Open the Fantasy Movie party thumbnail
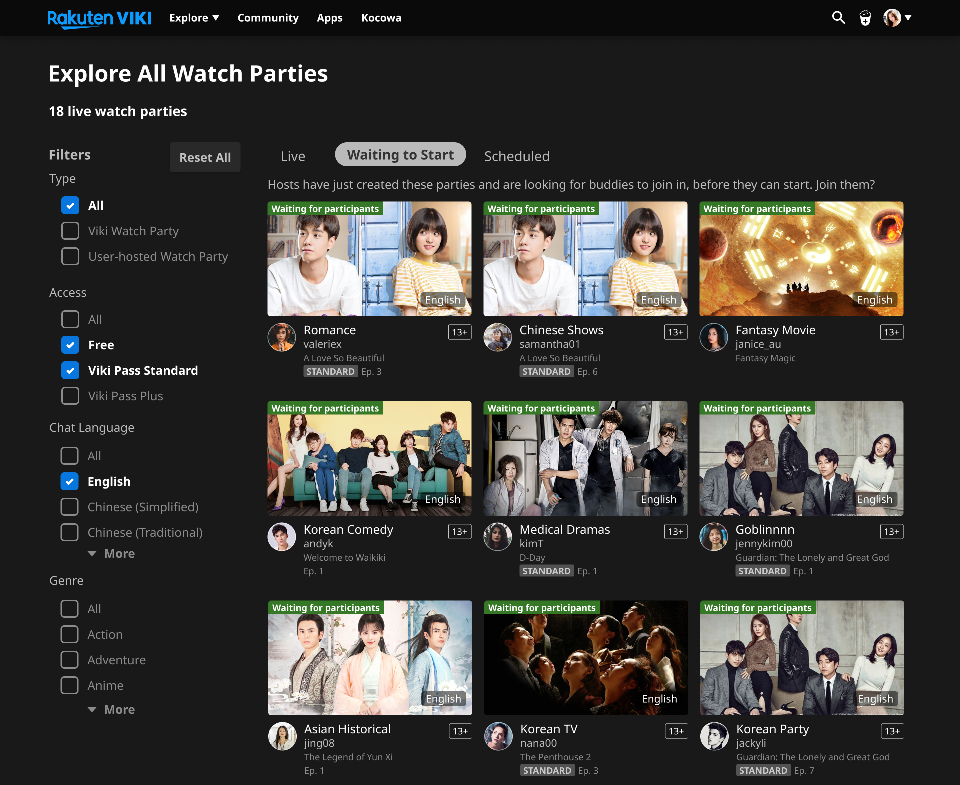This screenshot has height=785, width=960. (x=801, y=259)
